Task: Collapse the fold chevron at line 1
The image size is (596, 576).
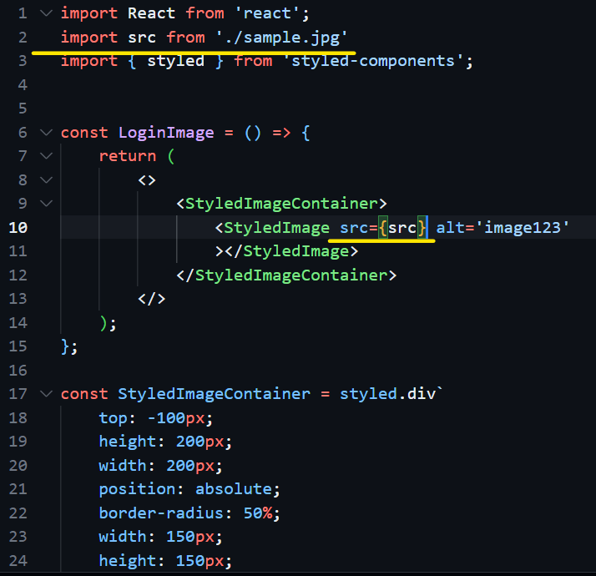Action: [x=46, y=13]
